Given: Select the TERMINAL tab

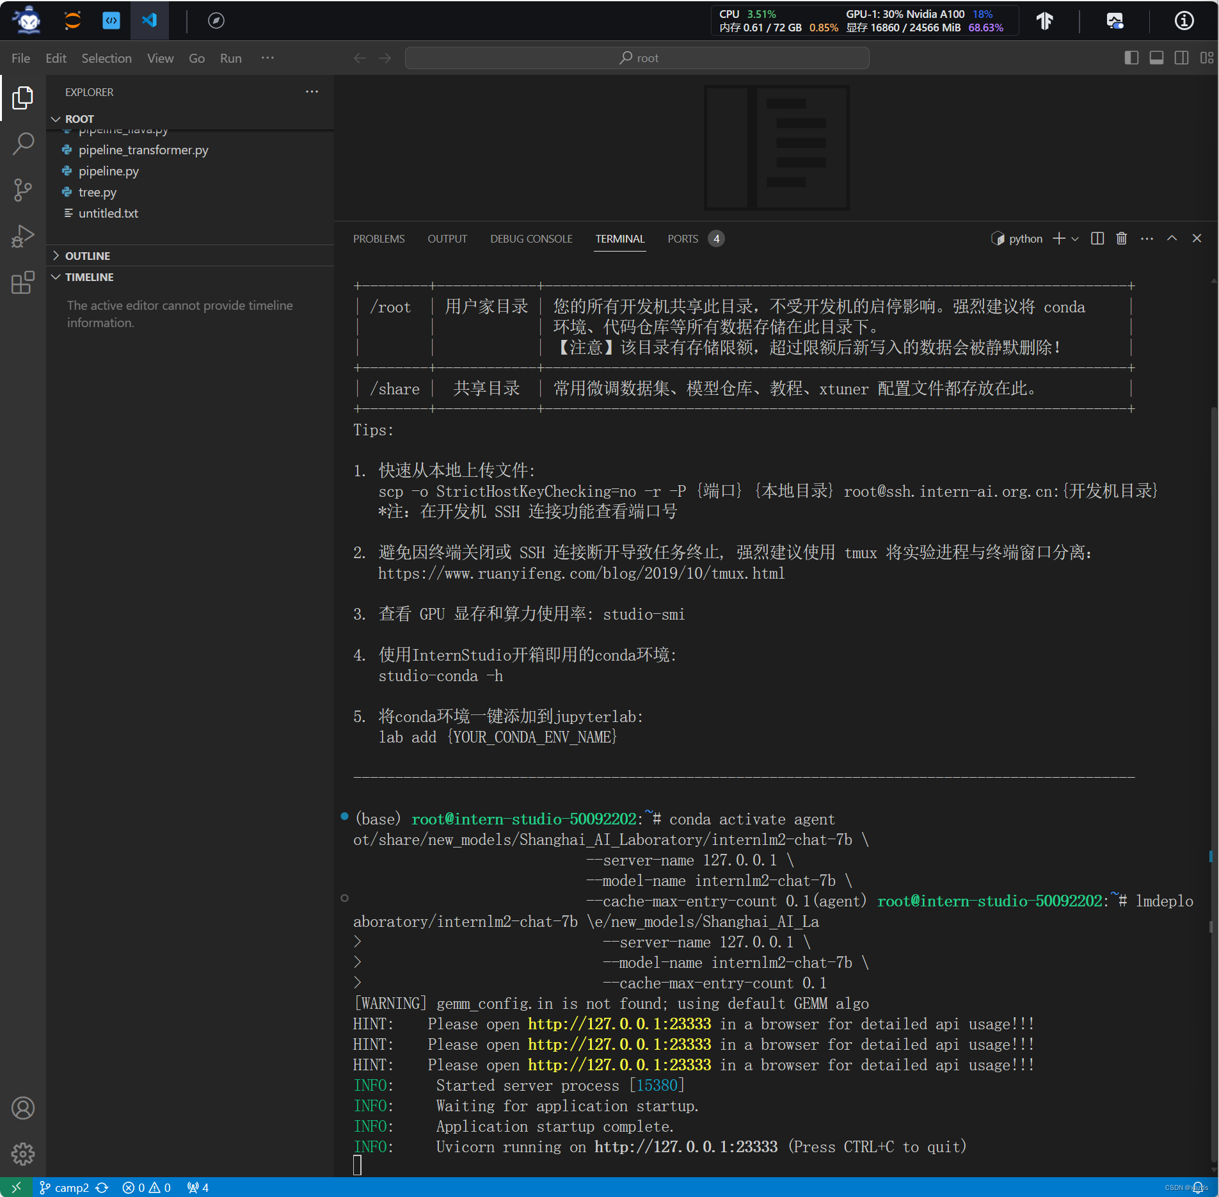Looking at the screenshot, I should (x=619, y=239).
